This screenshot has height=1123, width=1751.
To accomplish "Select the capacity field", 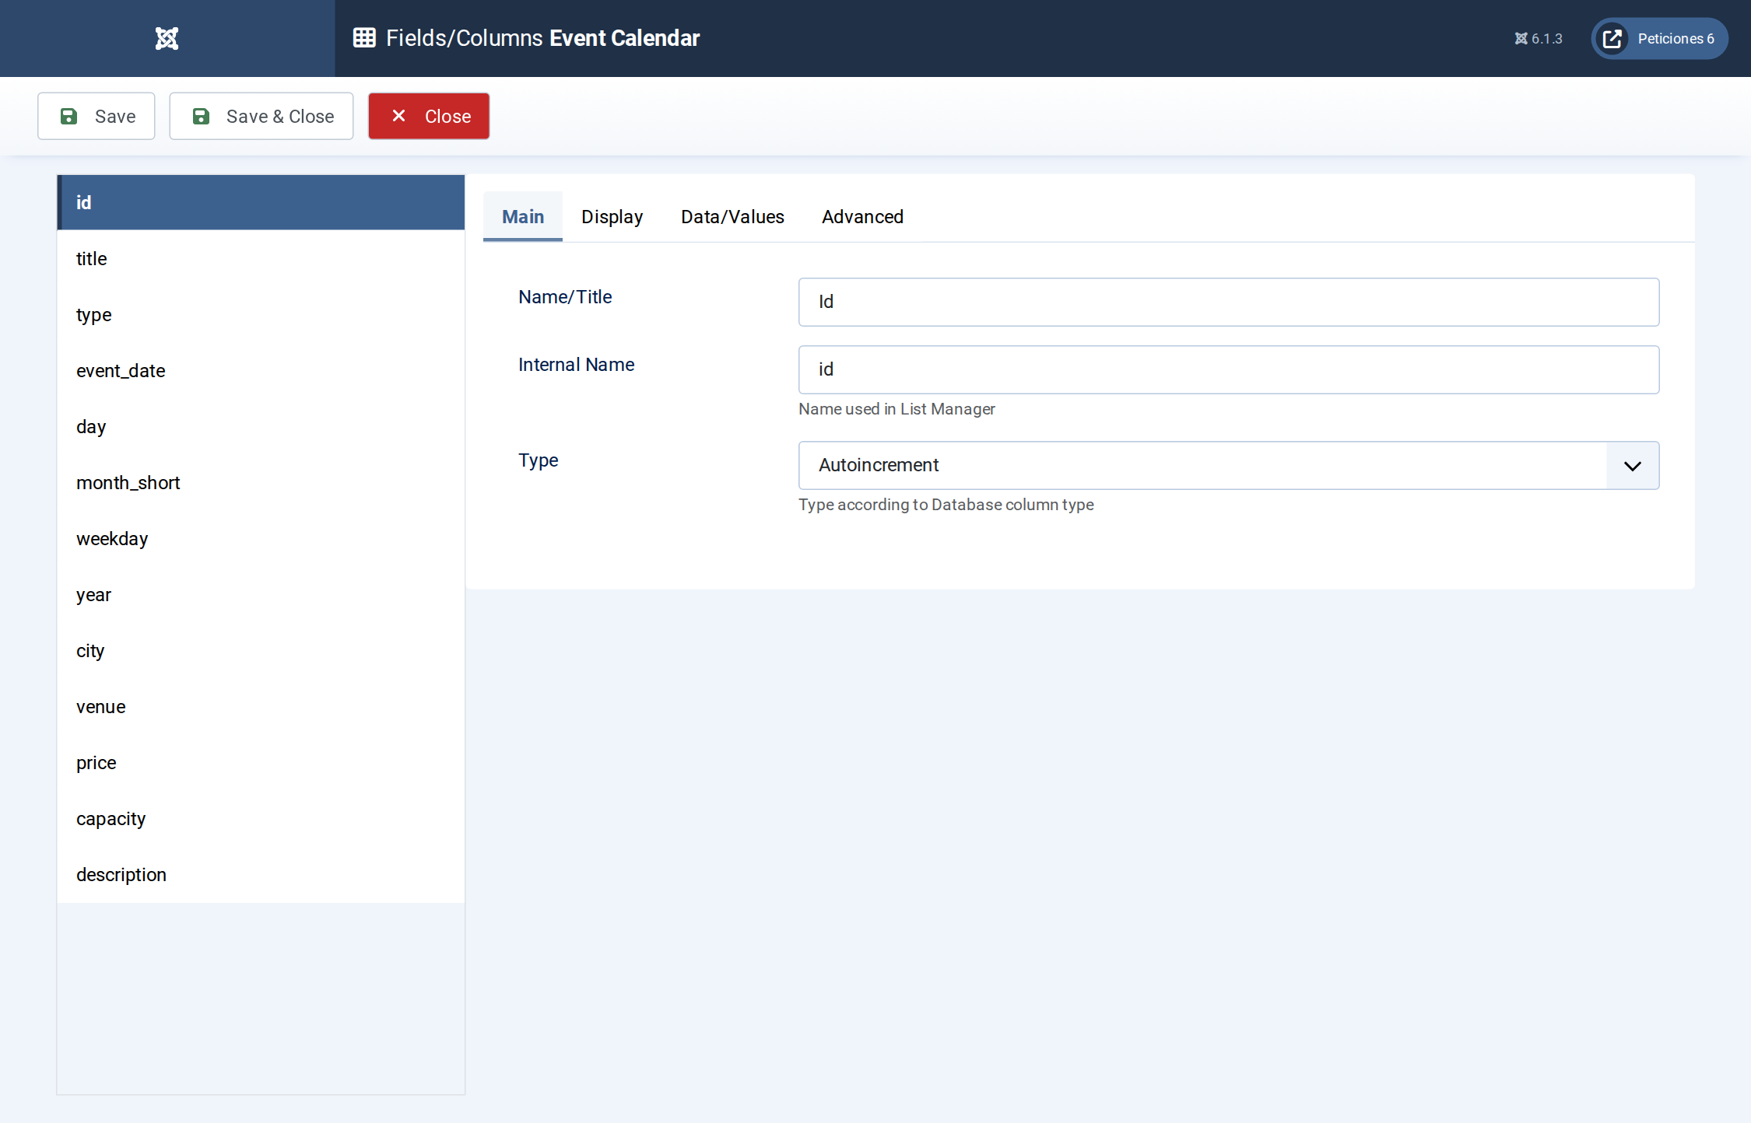I will 261,819.
